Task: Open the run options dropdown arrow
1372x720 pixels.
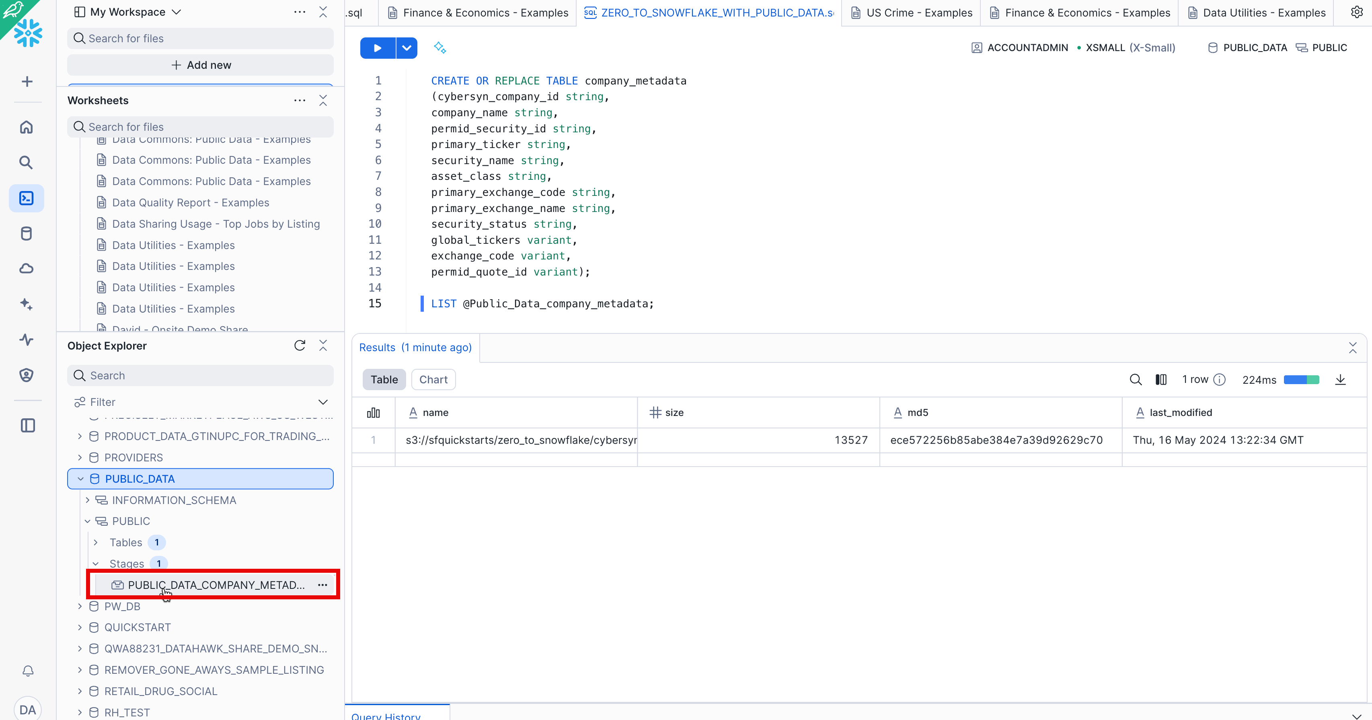Action: [407, 48]
